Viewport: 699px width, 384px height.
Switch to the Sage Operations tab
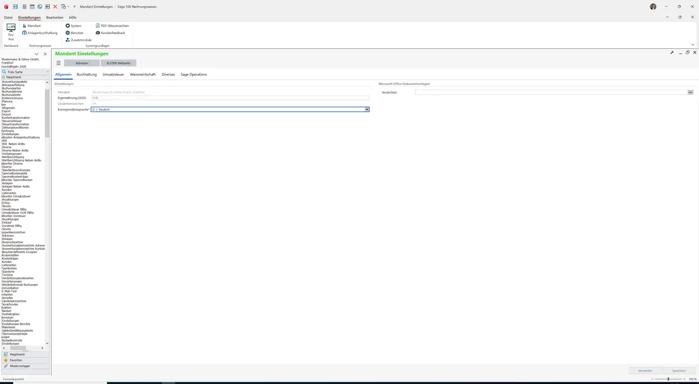(194, 74)
